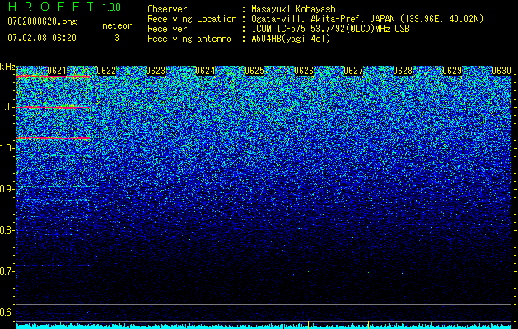
Task: Click the 0630 time marker
Action: click(x=502, y=71)
